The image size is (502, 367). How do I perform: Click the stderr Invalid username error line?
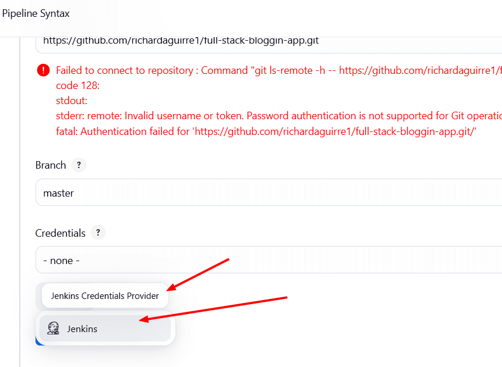(279, 116)
